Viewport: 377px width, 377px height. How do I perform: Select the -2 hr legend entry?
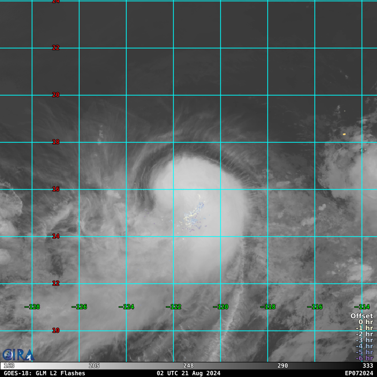(364, 334)
